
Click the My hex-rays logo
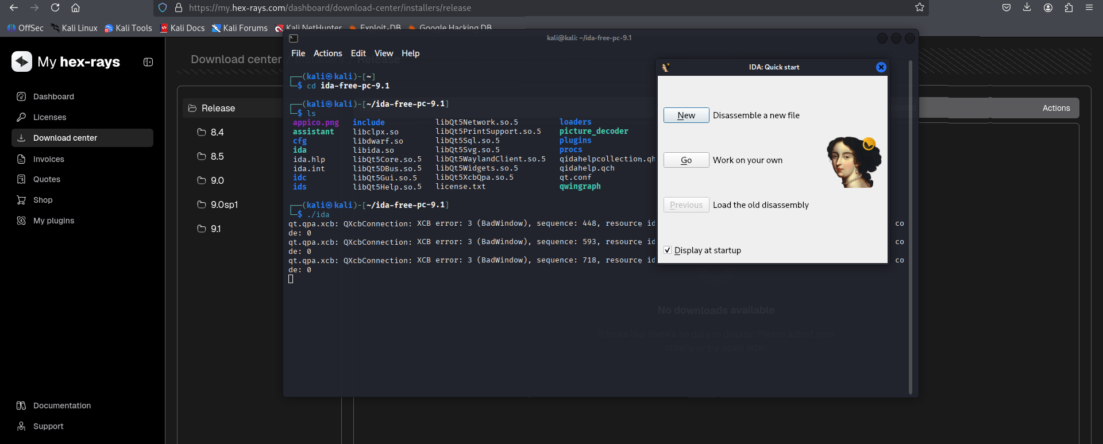click(x=66, y=61)
